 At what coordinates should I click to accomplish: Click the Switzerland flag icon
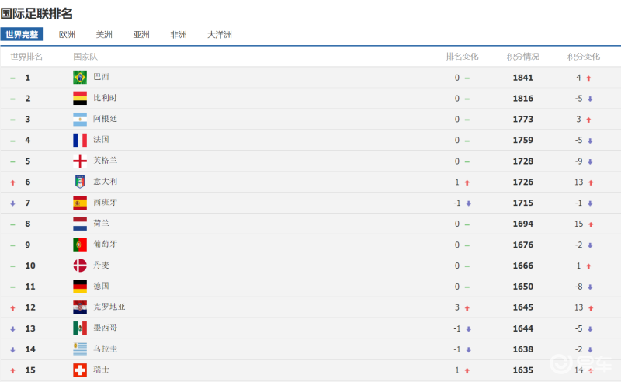(80, 370)
